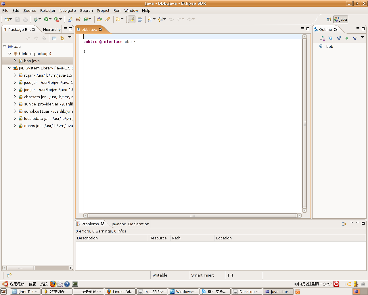The image size is (368, 295).
Task: Select the Java perspective button
Action: tap(341, 20)
